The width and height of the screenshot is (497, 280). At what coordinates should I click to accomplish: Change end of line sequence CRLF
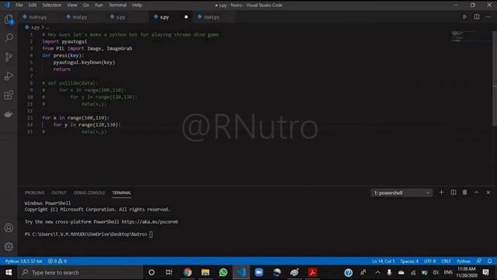pos(446,261)
